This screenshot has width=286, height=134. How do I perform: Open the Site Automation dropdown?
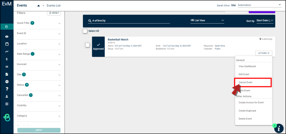260,5
